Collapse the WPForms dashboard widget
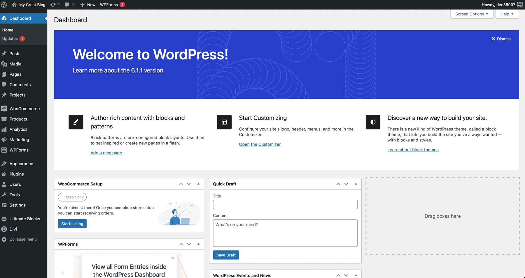 click(199, 244)
